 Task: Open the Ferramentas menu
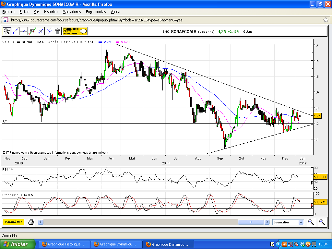click(x=96, y=12)
